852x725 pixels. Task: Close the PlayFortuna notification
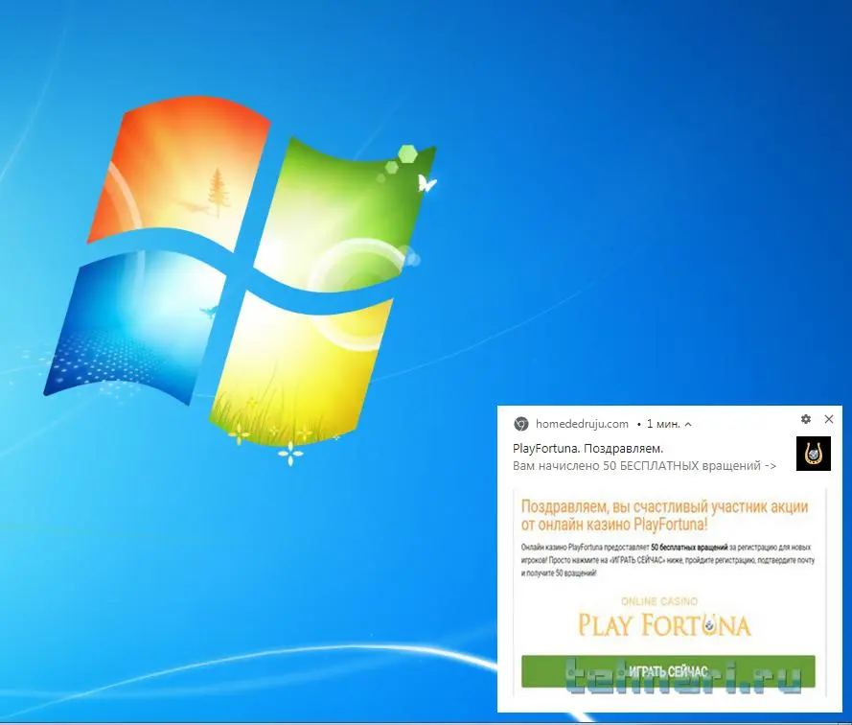[x=829, y=419]
